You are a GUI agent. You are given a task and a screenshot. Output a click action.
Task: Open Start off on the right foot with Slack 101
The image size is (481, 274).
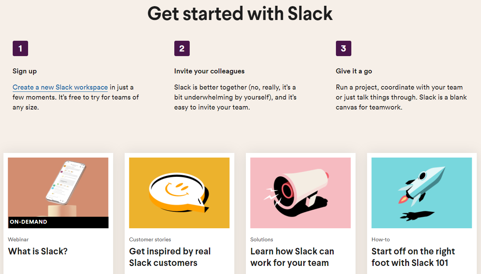click(x=413, y=257)
